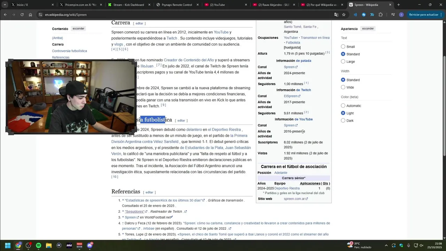View site information icon in address bar
The image size is (446, 251).
click(40, 15)
